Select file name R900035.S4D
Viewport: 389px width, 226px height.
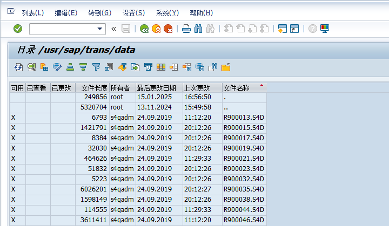click(x=244, y=189)
